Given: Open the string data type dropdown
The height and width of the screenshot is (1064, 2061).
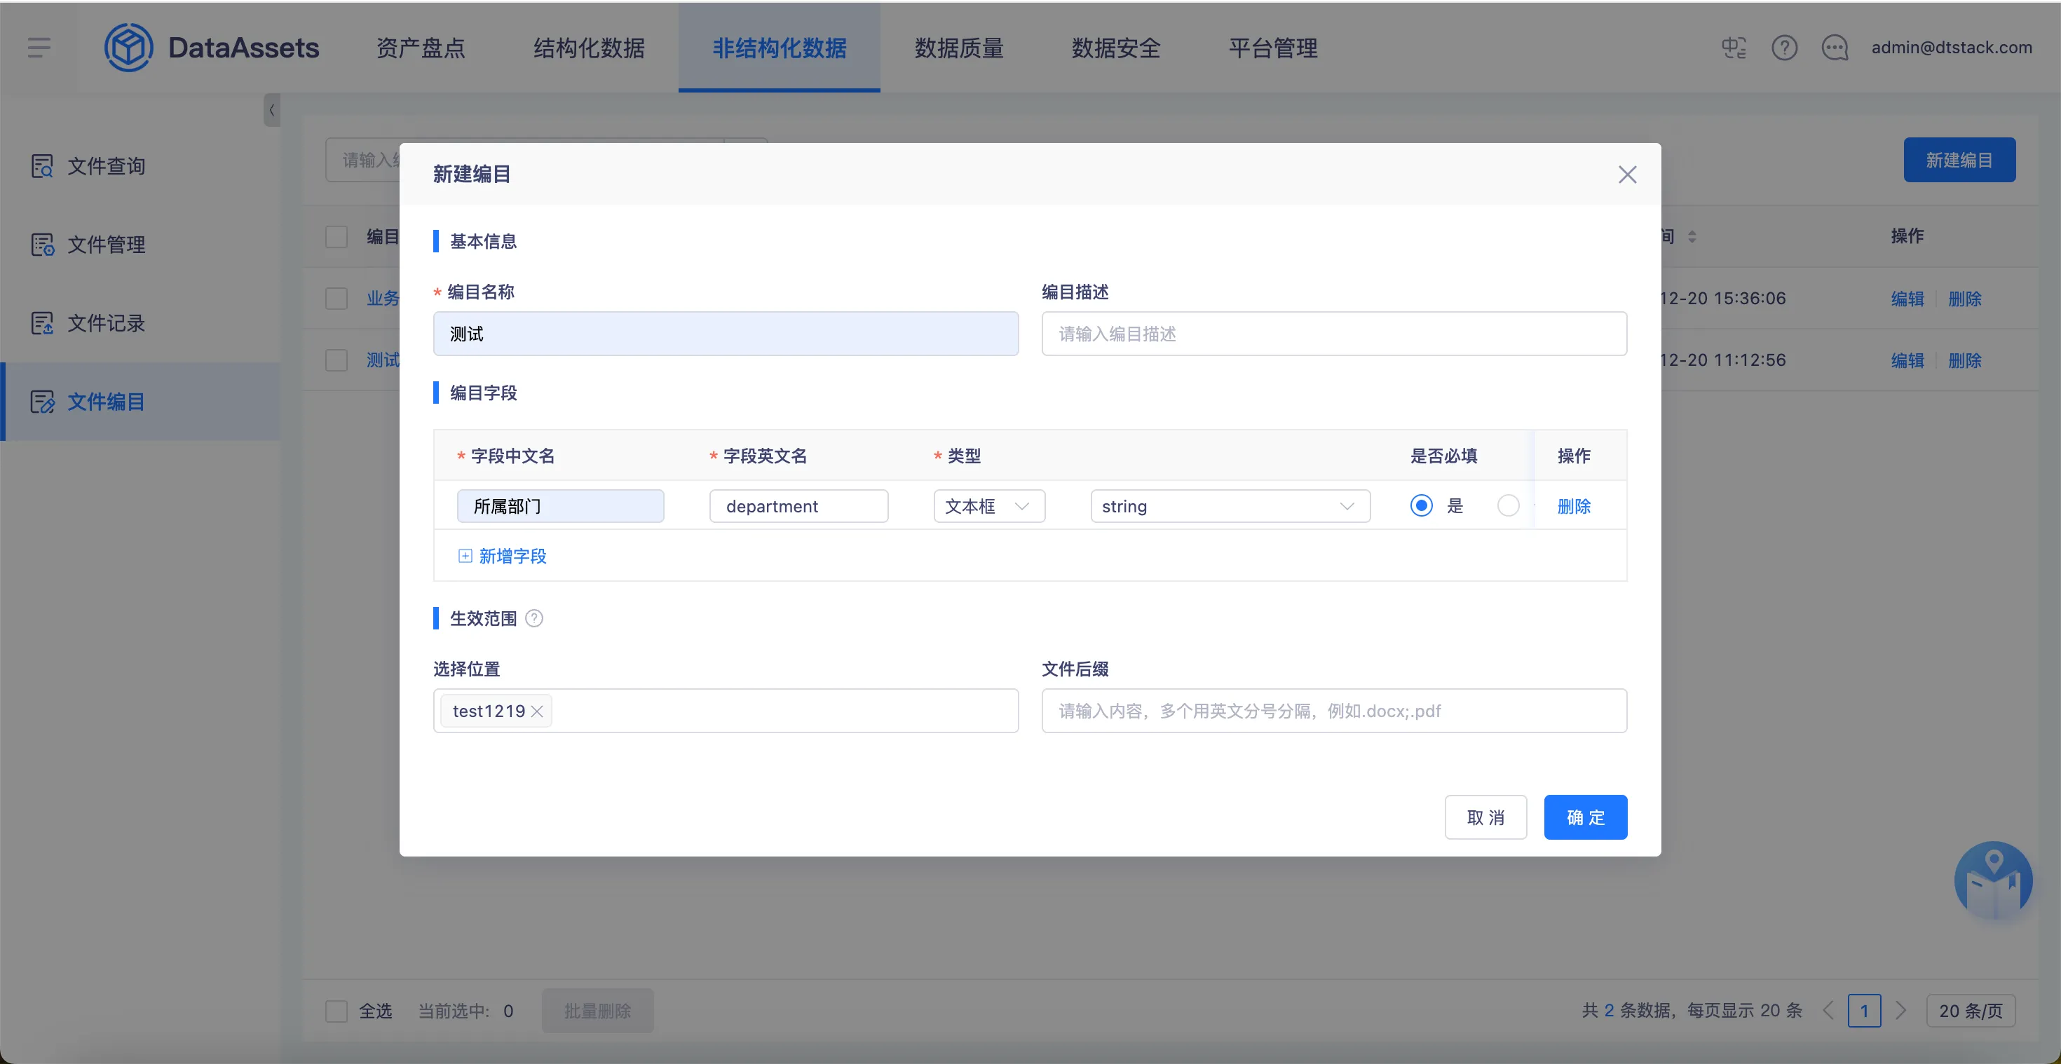Looking at the screenshot, I should pos(1230,506).
